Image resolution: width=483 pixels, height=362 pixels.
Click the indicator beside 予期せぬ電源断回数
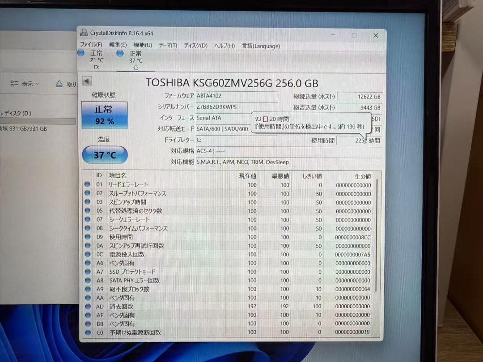(88, 332)
